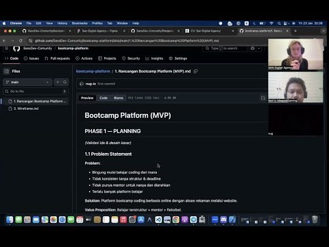Click the raw file icon button on toolbar
The image size is (329, 247).
pos(263,98)
